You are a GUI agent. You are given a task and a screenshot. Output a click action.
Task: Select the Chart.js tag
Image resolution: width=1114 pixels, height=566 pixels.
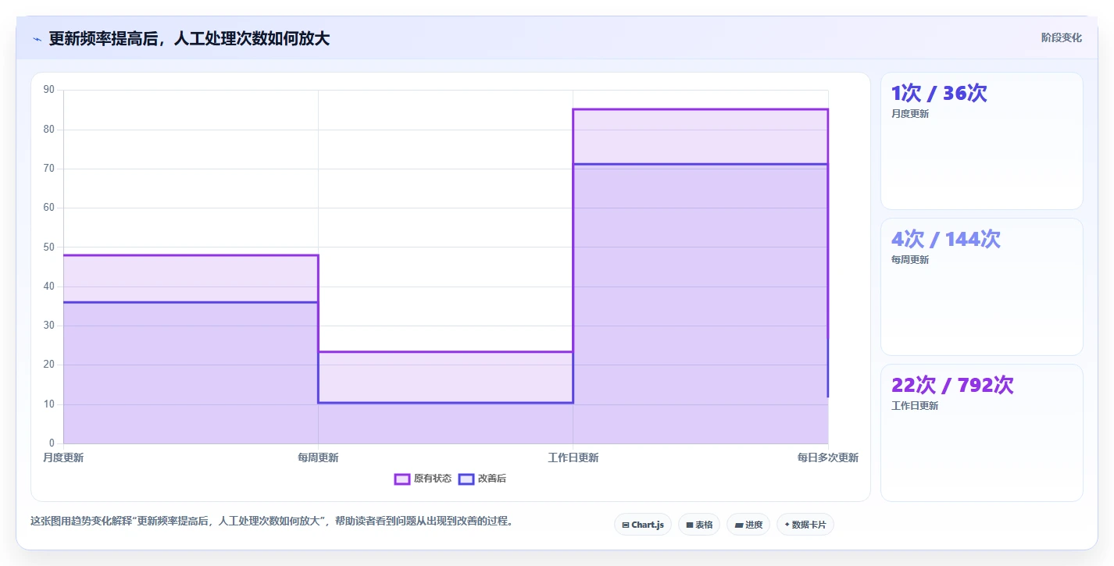pyautogui.click(x=643, y=525)
